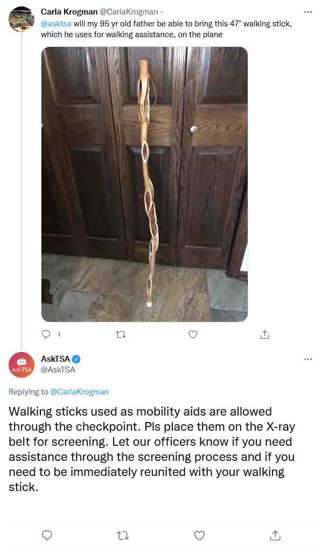Click the @CarlaKrogman handle in header
Viewport: 322px width, 552px height.
[x=129, y=12]
